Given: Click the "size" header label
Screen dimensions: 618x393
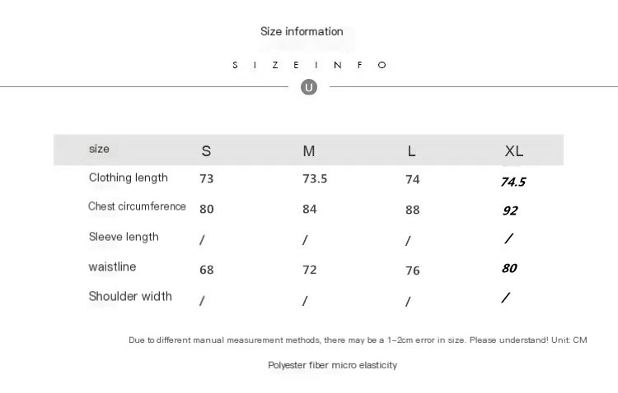Looking at the screenshot, I should tap(99, 149).
